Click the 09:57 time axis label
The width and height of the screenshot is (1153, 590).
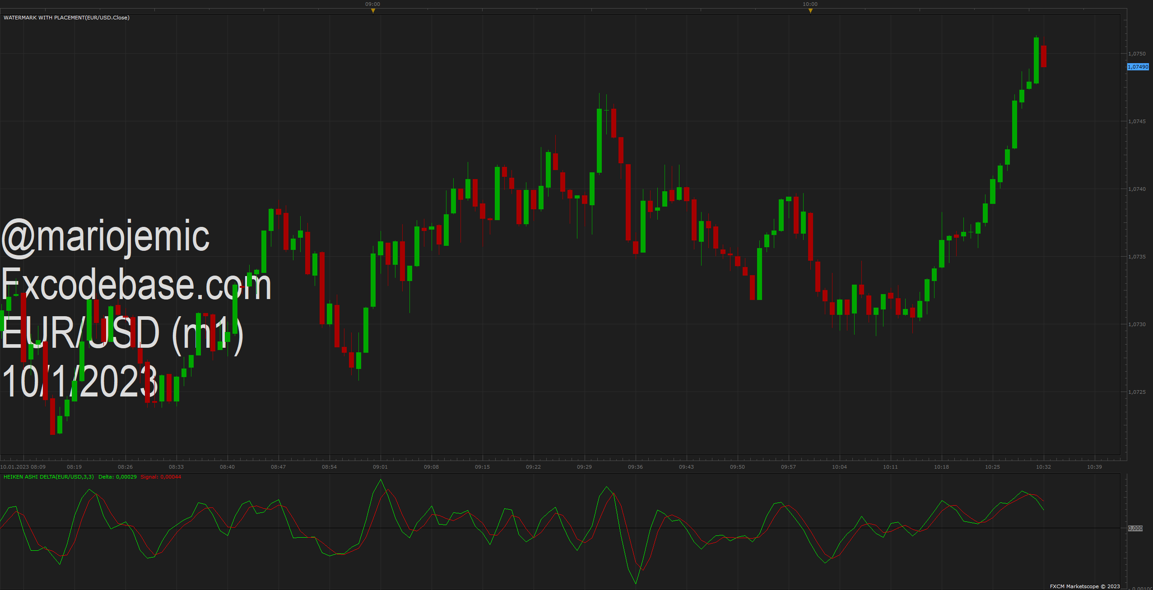point(788,467)
